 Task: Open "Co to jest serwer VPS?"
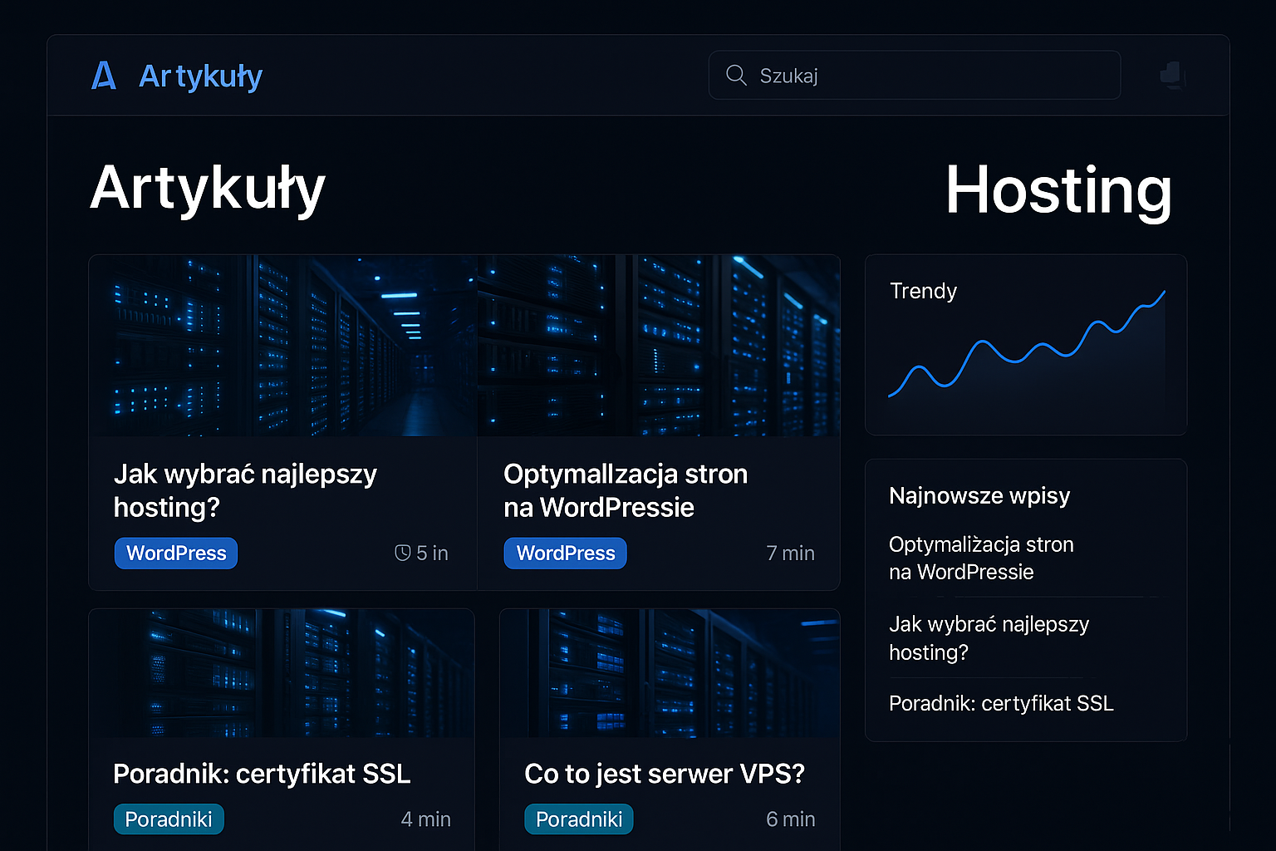pyautogui.click(x=665, y=774)
